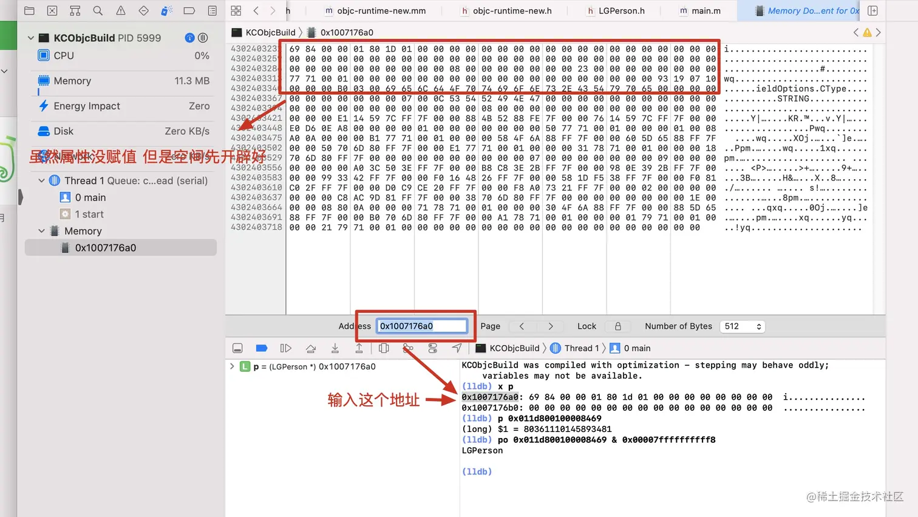Switch to objc-runtime-new.mm tab
Image resolution: width=918 pixels, height=517 pixels.
(375, 10)
